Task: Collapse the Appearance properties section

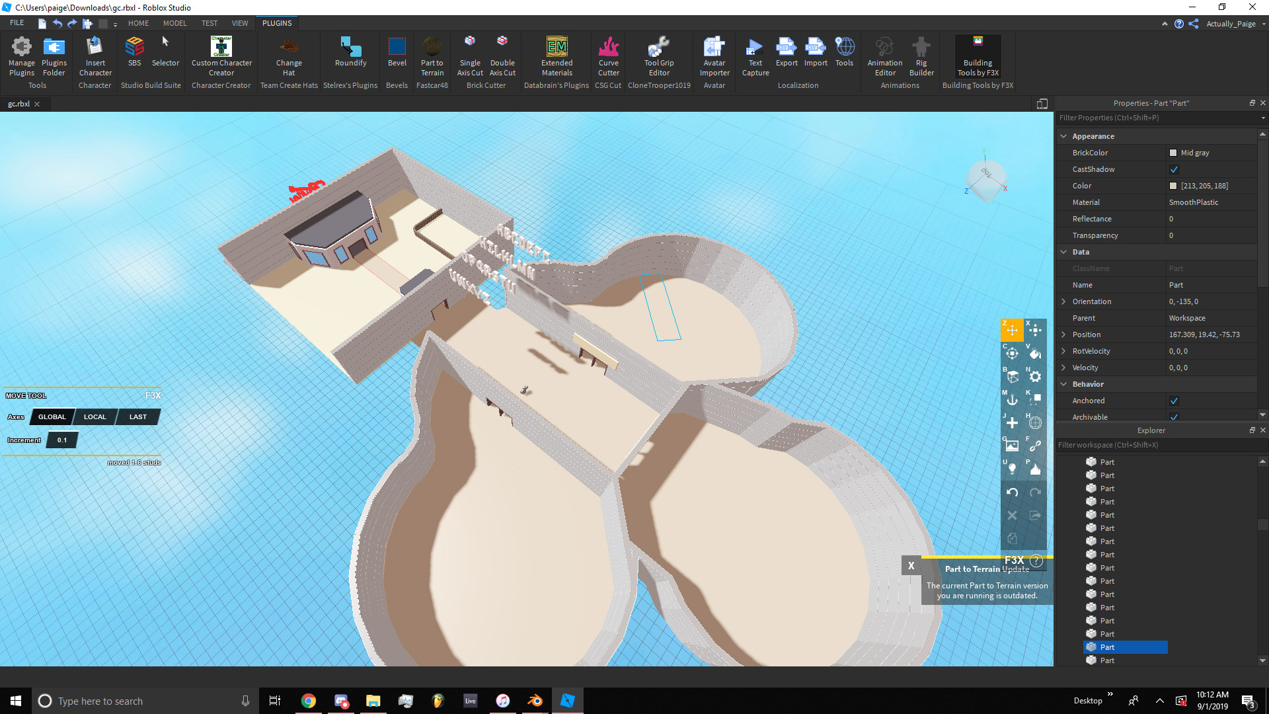Action: pos(1063,136)
